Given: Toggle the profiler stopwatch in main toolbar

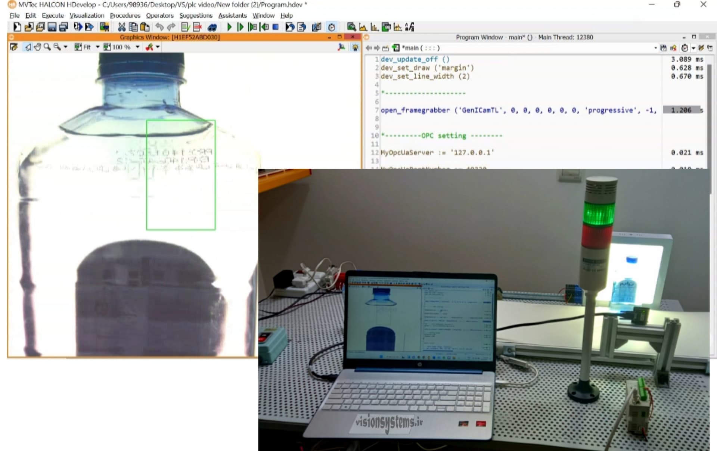Looking at the screenshot, I should (x=332, y=27).
